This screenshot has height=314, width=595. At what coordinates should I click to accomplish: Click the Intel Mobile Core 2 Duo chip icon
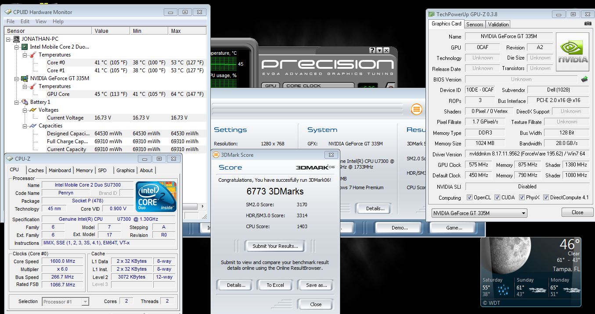click(25, 47)
